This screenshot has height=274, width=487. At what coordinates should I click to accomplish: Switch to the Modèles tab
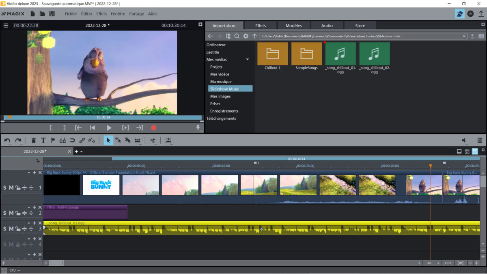(x=293, y=26)
